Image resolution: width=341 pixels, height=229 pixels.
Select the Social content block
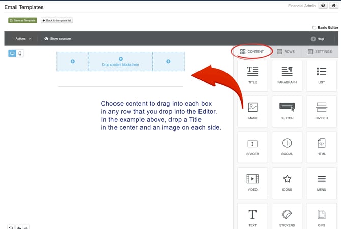(287, 147)
